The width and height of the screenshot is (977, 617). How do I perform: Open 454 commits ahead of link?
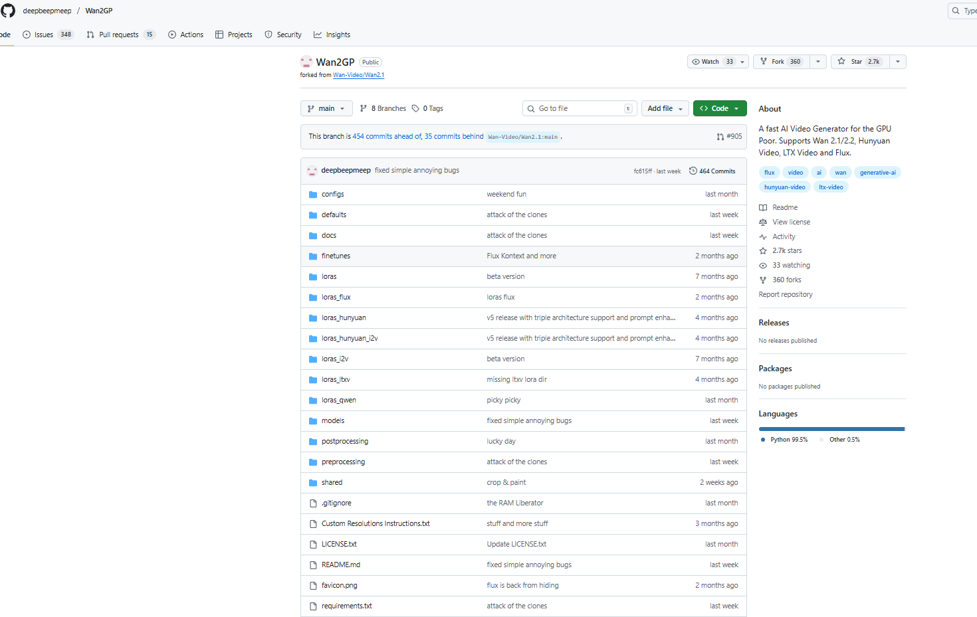(x=387, y=136)
